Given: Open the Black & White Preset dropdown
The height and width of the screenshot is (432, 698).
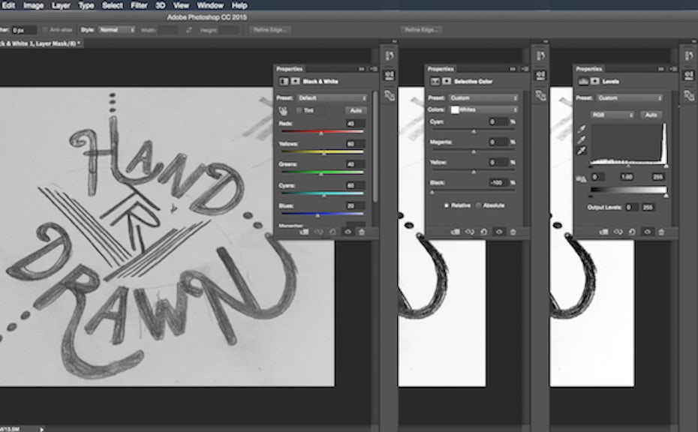Looking at the screenshot, I should point(332,97).
